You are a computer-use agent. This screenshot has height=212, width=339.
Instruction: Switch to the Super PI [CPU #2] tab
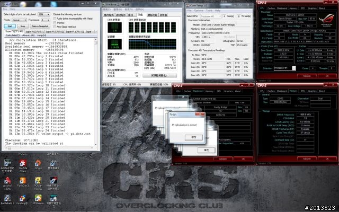(x=55, y=32)
